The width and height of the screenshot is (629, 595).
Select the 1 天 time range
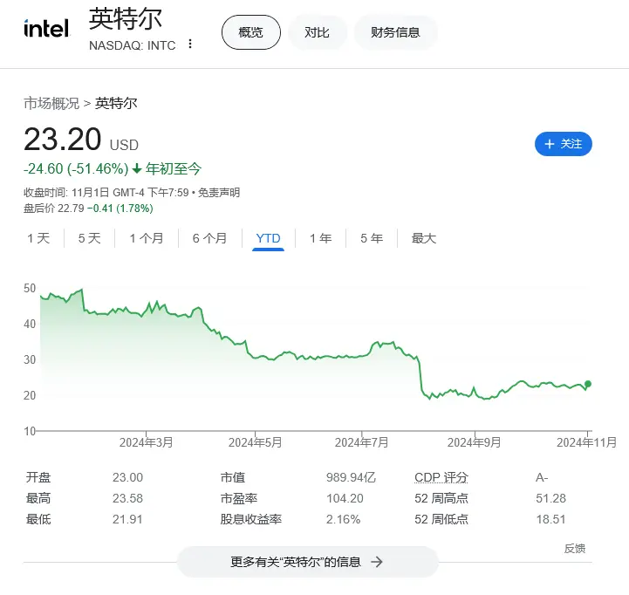[38, 238]
